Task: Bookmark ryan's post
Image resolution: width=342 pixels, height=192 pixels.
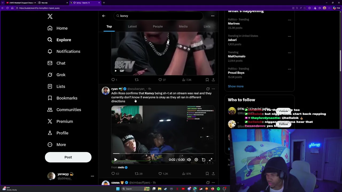Action: point(207,174)
